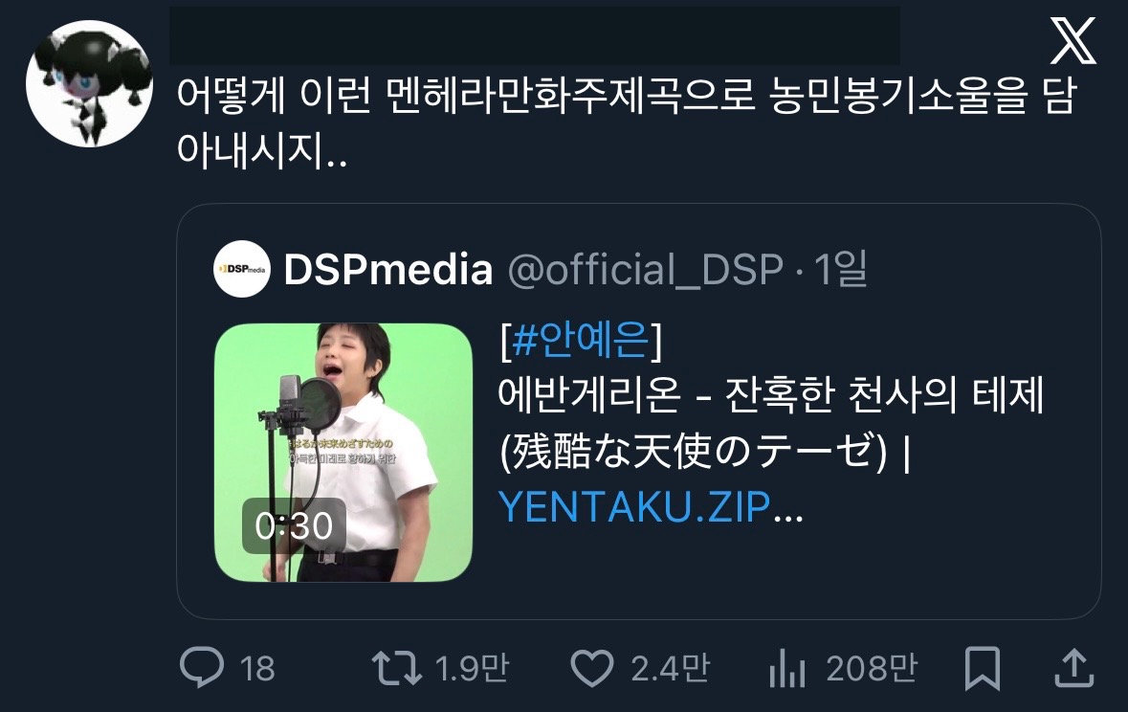Retweet using the repost arrows icon
1128x712 pixels.
[x=396, y=667]
